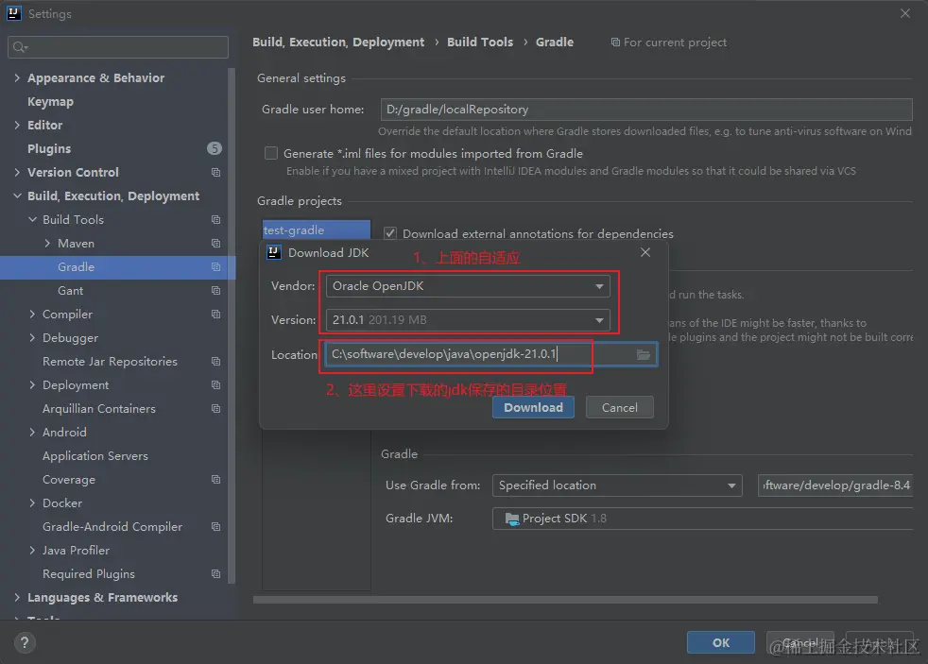Click the Gradle user home path field
The image size is (928, 664).
tap(646, 110)
